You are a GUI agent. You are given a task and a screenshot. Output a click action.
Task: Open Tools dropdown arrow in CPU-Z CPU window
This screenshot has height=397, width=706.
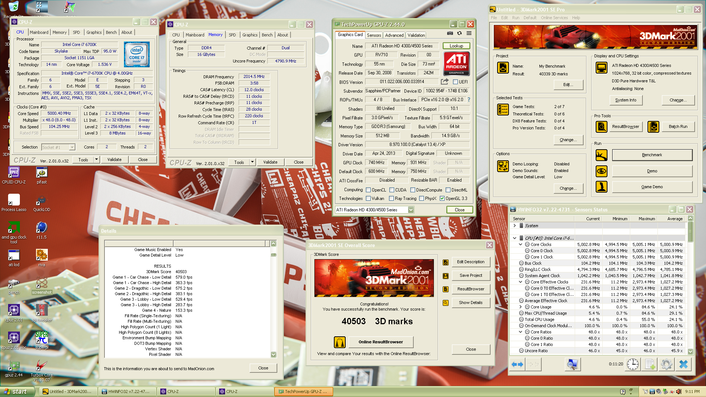pyautogui.click(x=96, y=160)
